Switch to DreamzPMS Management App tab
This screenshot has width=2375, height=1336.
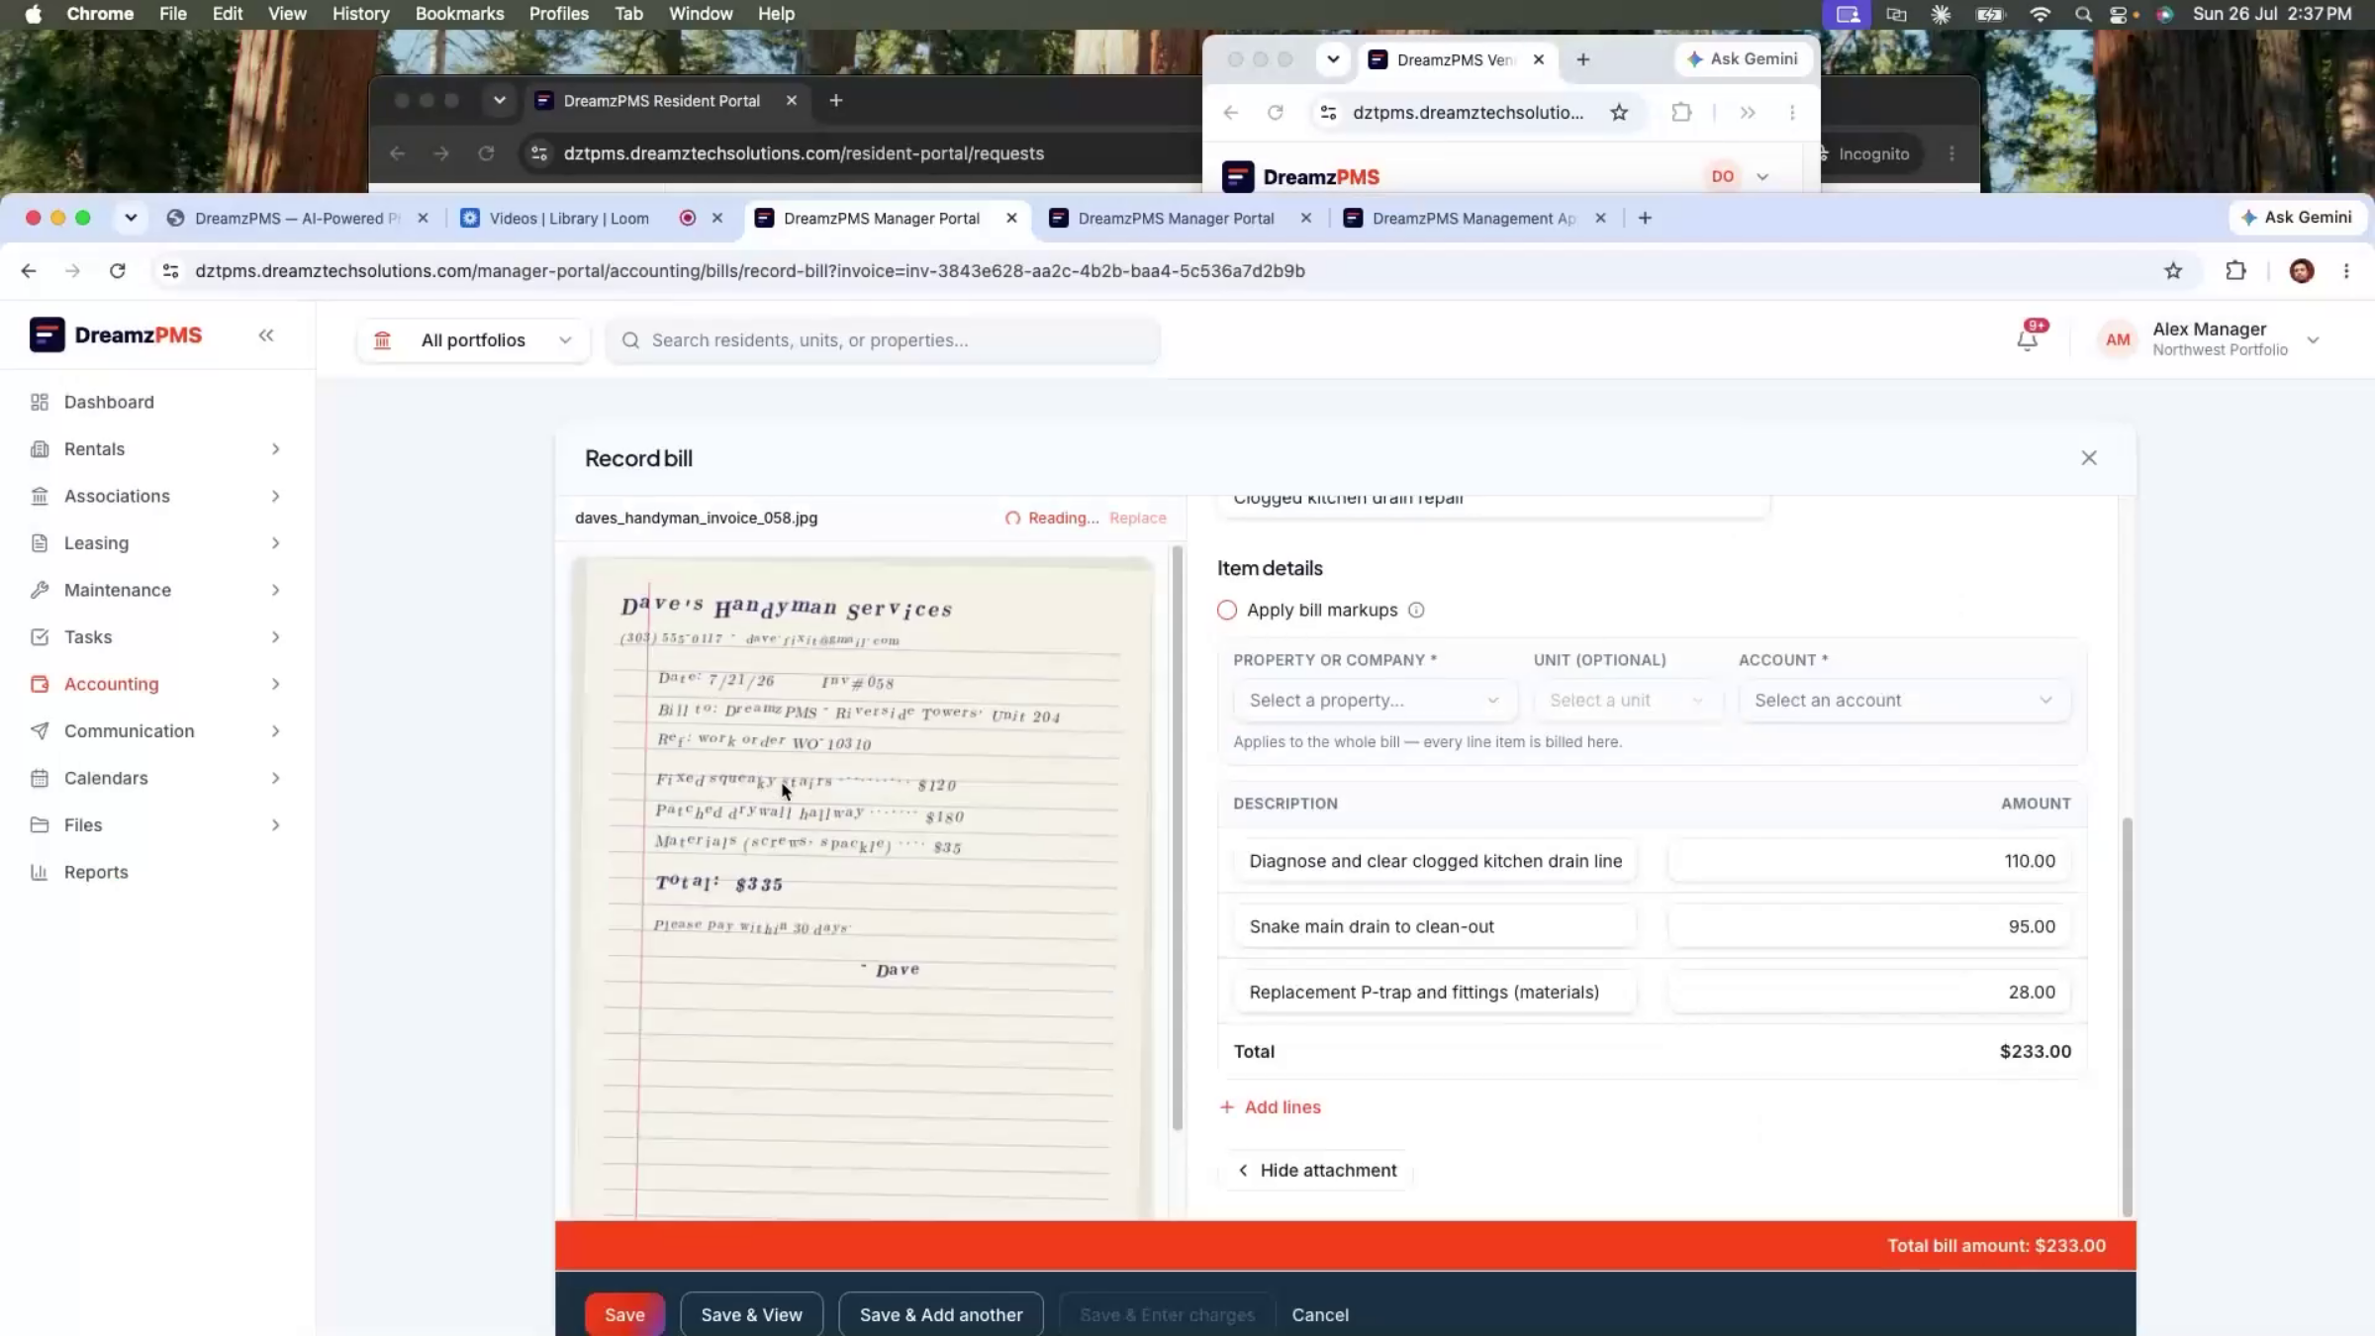coord(1473,219)
